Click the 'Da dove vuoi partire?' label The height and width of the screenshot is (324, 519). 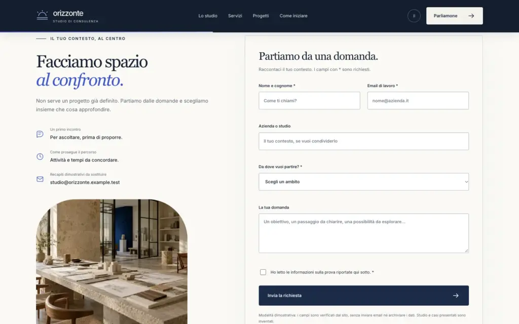280,167
